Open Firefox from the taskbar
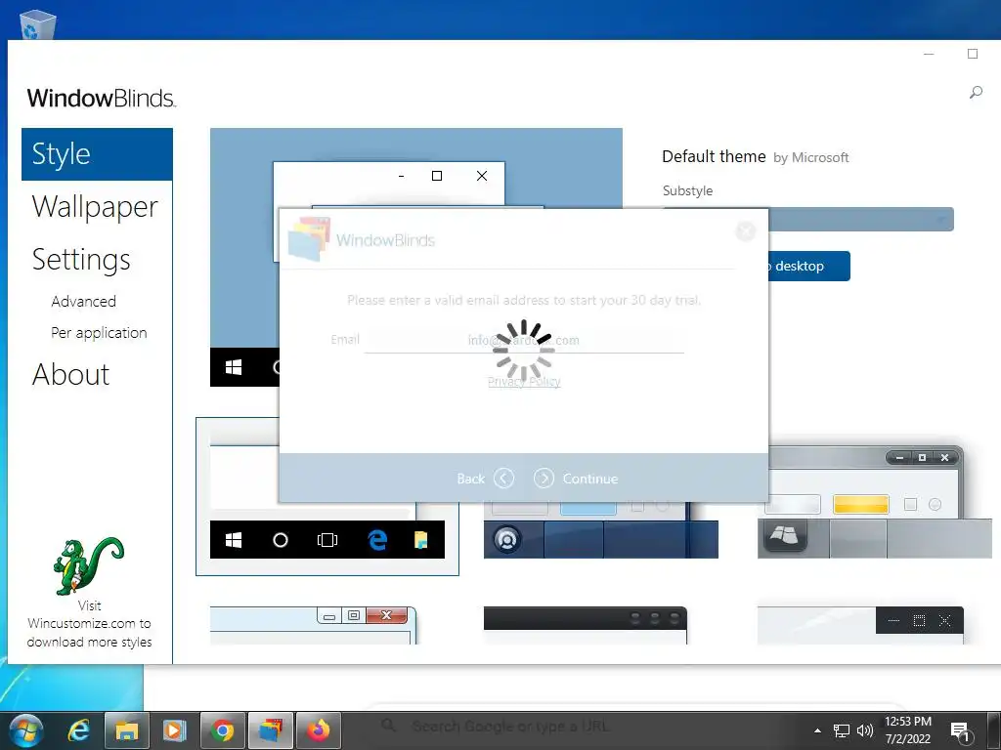Image resolution: width=1001 pixels, height=750 pixels. click(x=319, y=730)
